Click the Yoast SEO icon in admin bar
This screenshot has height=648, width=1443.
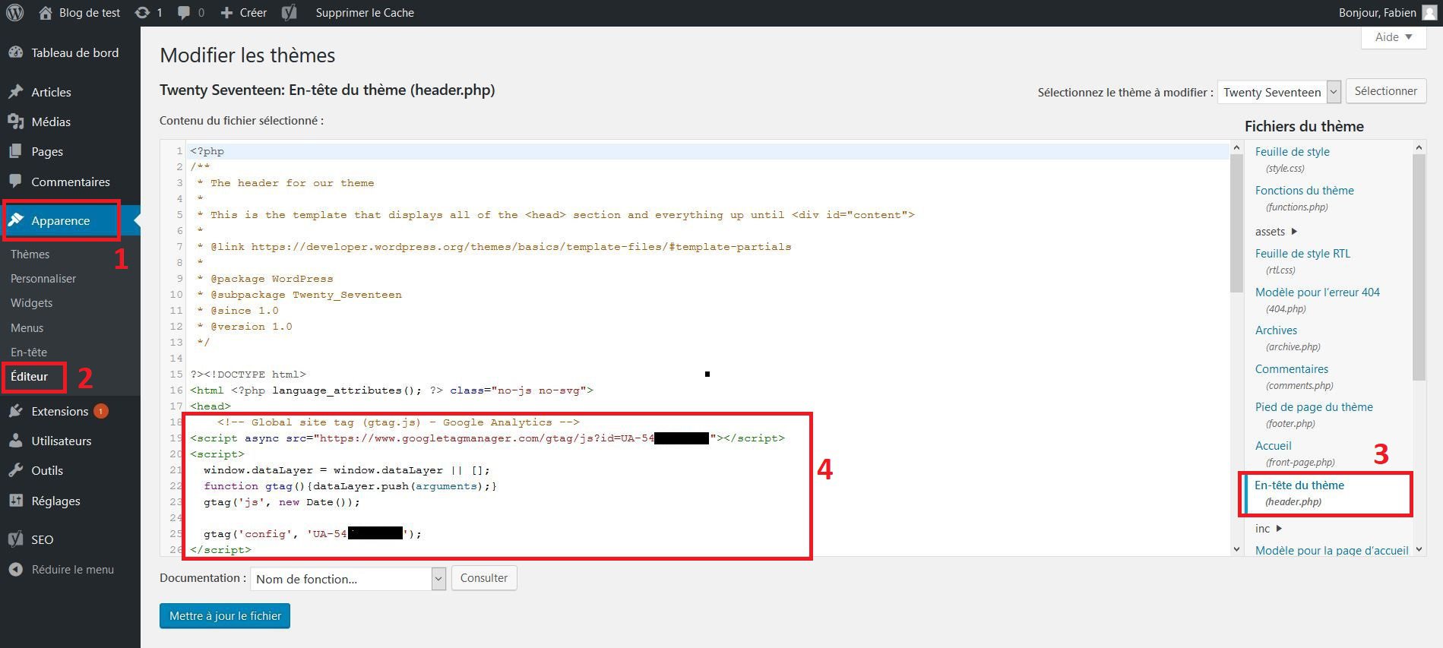click(289, 13)
